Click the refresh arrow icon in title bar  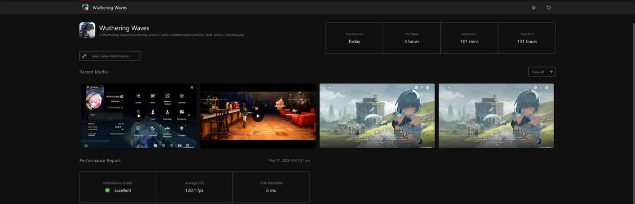[x=549, y=8]
